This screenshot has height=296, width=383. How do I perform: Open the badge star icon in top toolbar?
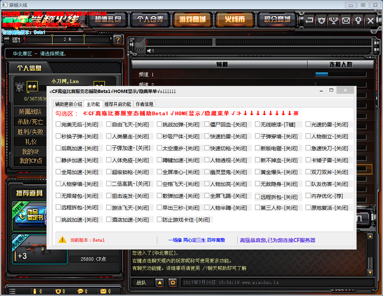[x=321, y=20]
